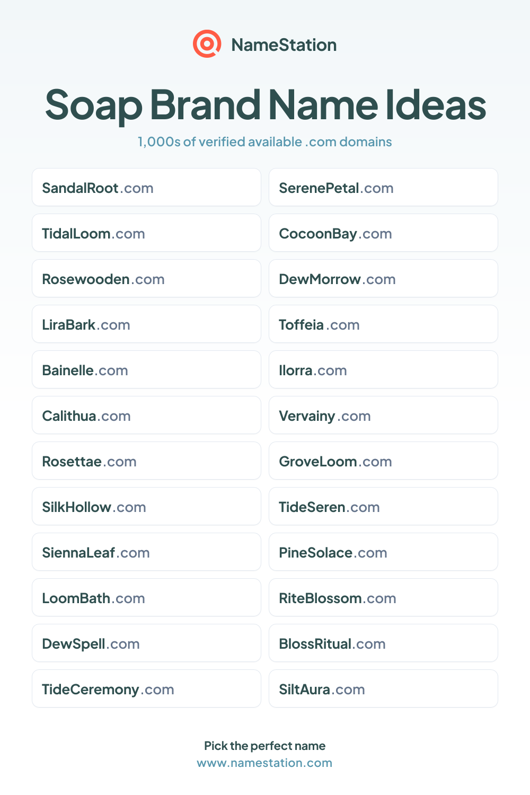Viewport: 530px width, 795px height.
Task: Select the SerenePetal.com domain card
Action: pos(383,187)
